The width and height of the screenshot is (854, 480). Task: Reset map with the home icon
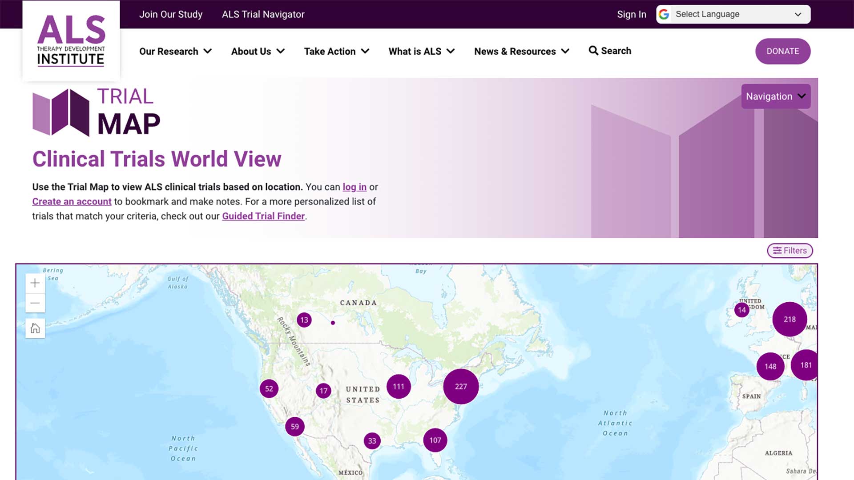pos(35,328)
